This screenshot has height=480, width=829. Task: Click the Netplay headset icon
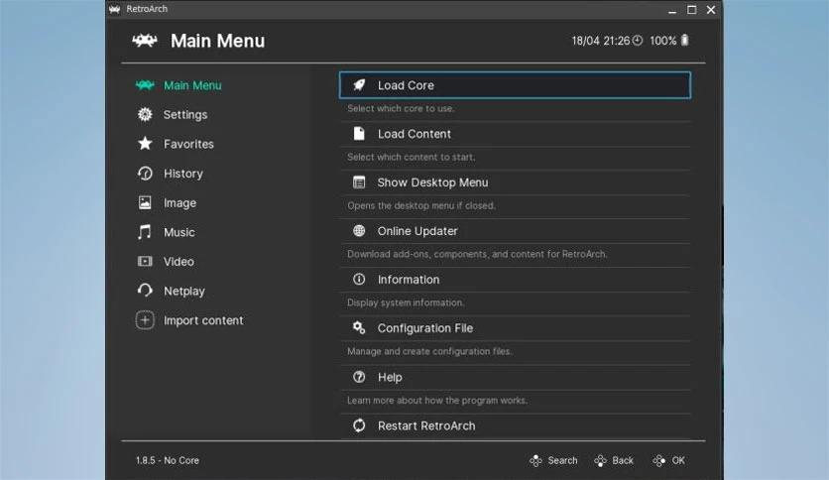(145, 291)
